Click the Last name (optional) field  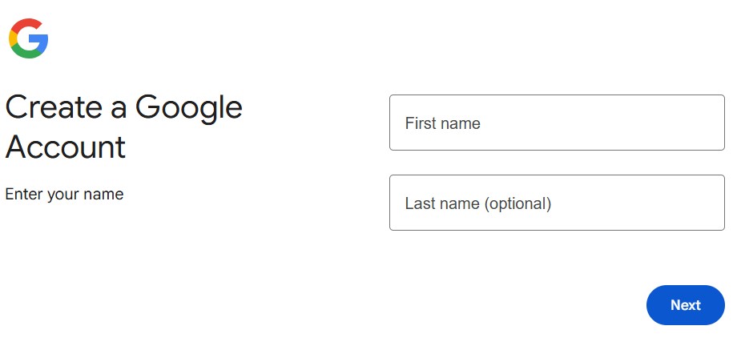coord(557,203)
